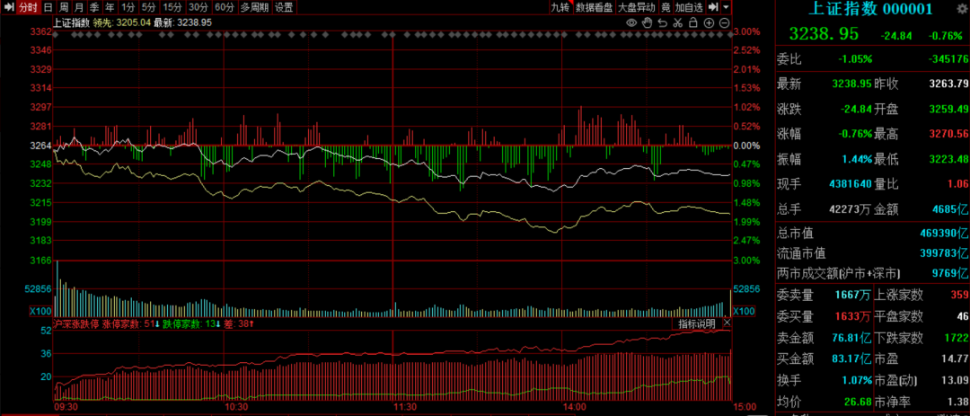The image size is (970, 416).
Task: Click the 沪深涨跌停 indicator title
Action: (x=76, y=323)
